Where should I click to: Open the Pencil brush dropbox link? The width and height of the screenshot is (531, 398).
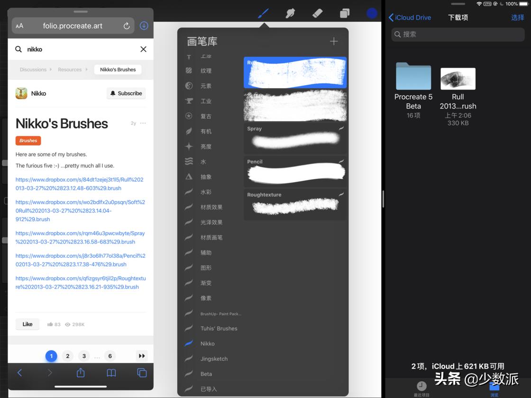click(x=80, y=260)
